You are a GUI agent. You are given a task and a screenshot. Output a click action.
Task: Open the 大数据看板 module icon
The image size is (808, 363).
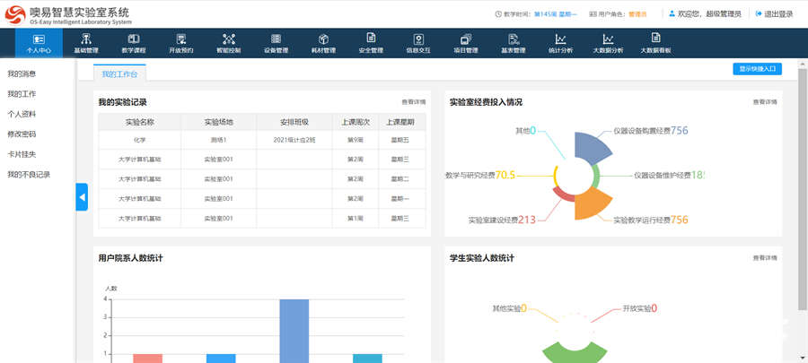point(655,40)
